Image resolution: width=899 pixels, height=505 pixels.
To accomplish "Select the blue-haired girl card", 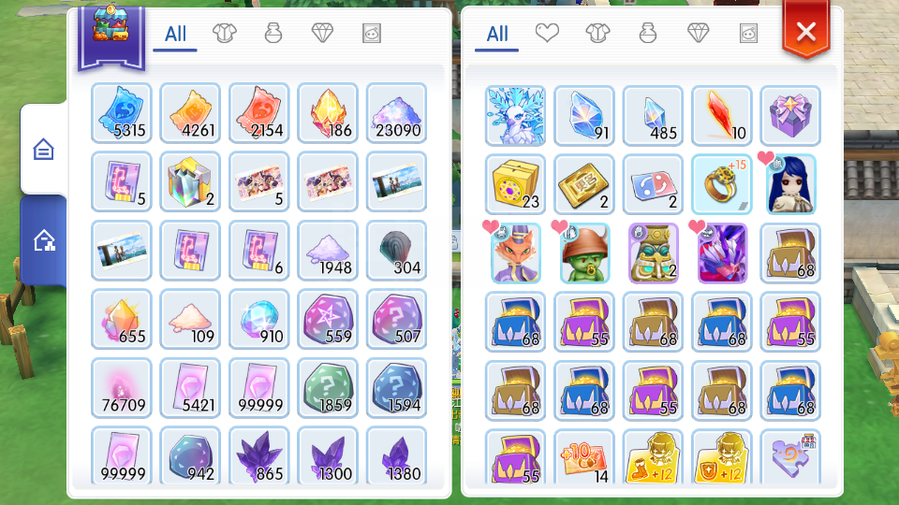I will click(790, 184).
